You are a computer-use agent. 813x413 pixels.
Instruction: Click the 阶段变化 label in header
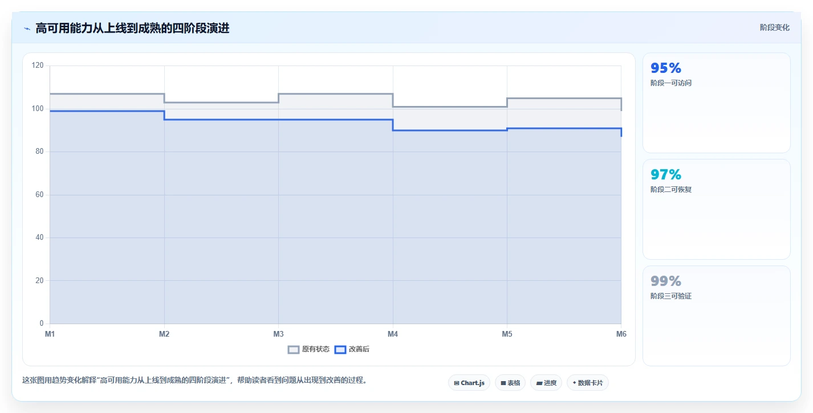[775, 27]
